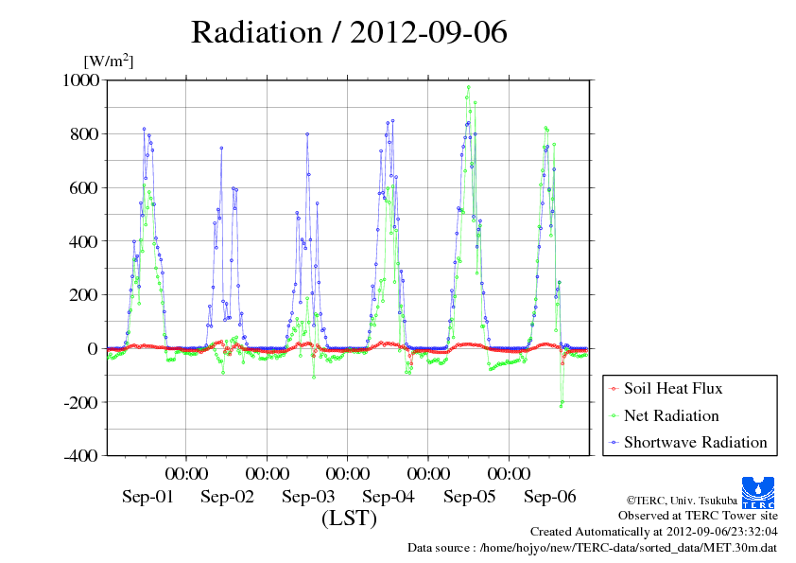This screenshot has height=563, width=796.
Task: Click the '-400' y-axis value
Action: [x=81, y=456]
